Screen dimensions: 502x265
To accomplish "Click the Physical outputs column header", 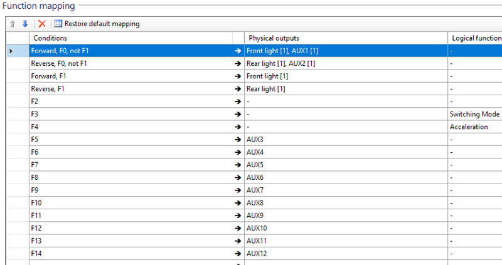I will (345, 38).
